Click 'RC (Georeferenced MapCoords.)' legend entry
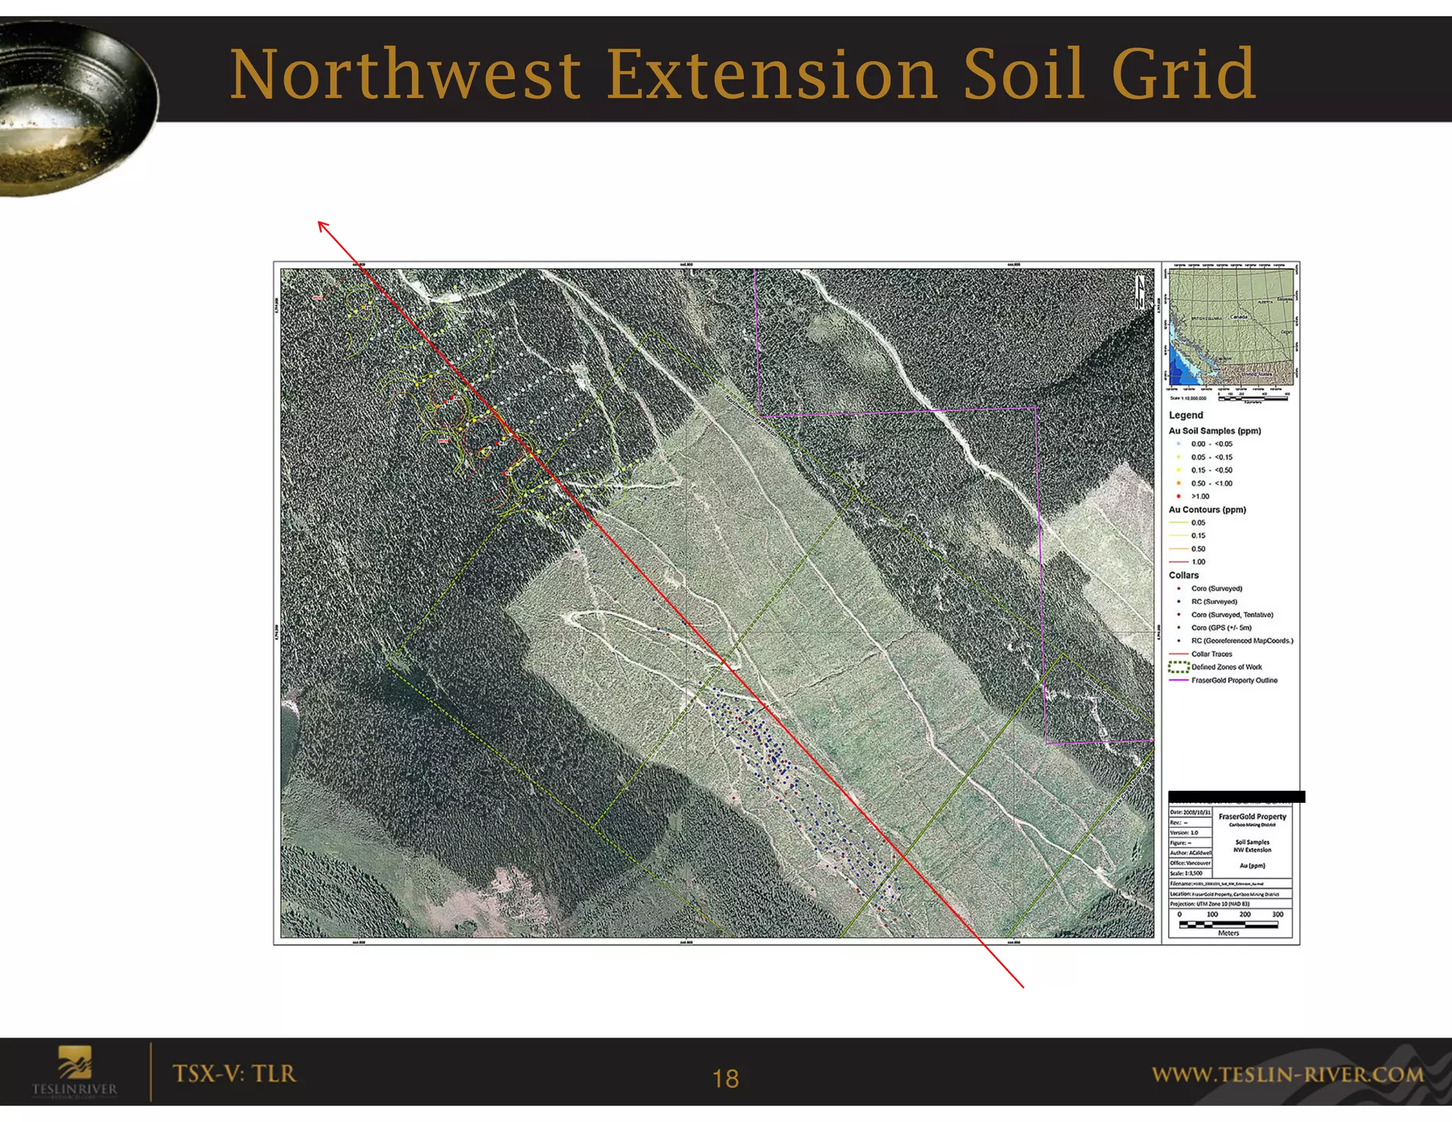Screen dimensions: 1452x1122 point(1234,640)
